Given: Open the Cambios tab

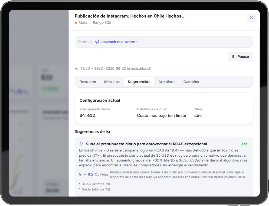Looking at the screenshot, I should 191,82.
